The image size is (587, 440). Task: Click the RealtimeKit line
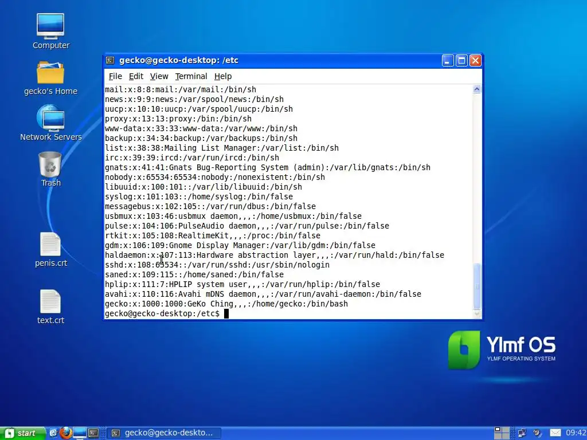pos(213,235)
